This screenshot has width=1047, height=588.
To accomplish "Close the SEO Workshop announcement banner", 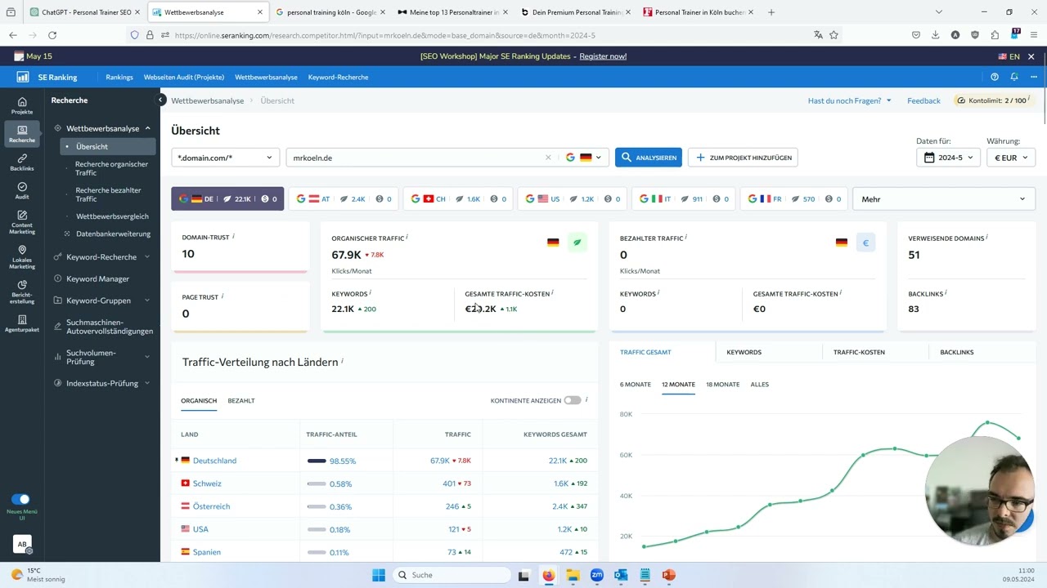I will 1031,56.
